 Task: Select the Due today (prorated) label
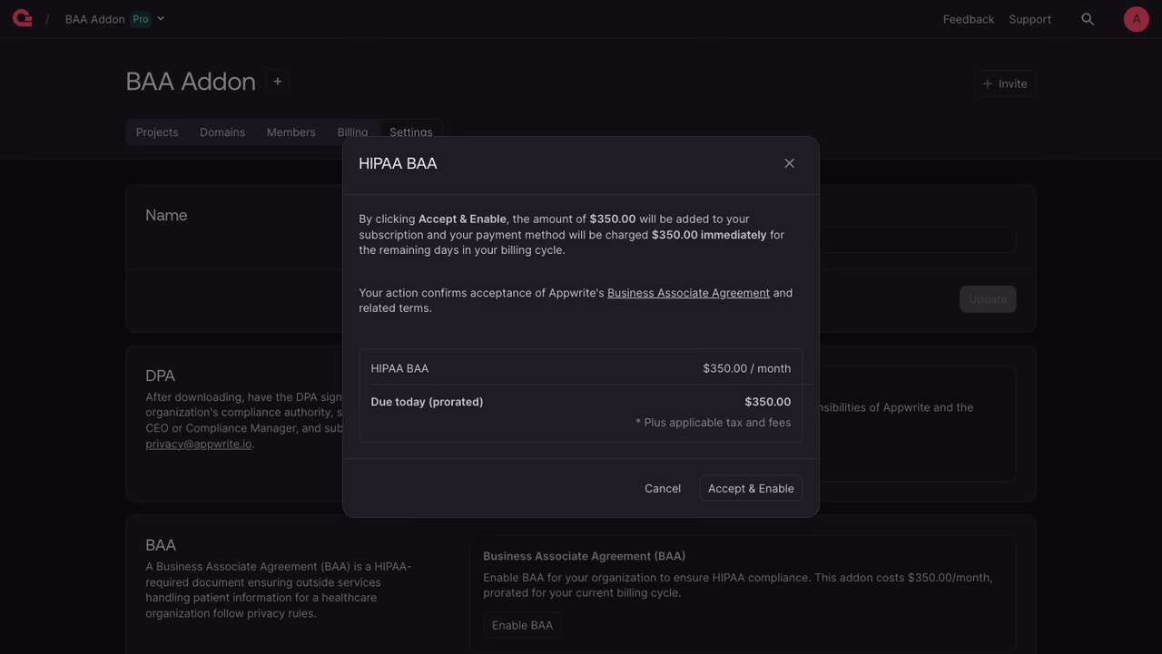point(427,402)
